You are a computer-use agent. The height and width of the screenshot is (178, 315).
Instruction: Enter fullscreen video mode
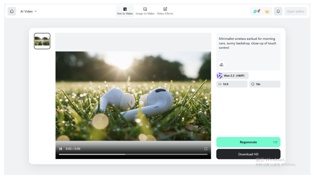click(206, 149)
